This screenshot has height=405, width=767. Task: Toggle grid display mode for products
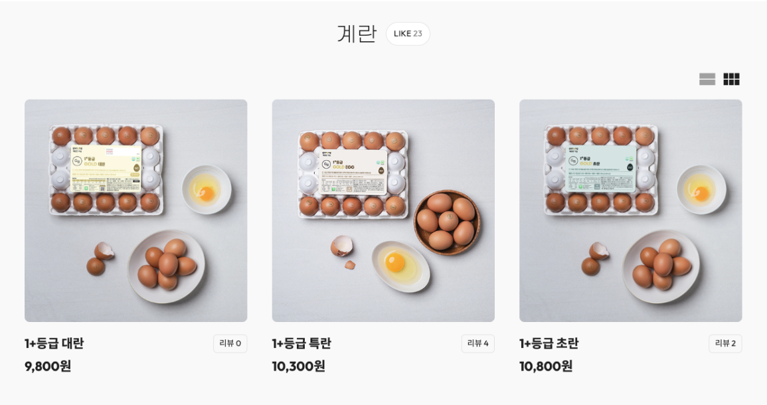(x=730, y=79)
